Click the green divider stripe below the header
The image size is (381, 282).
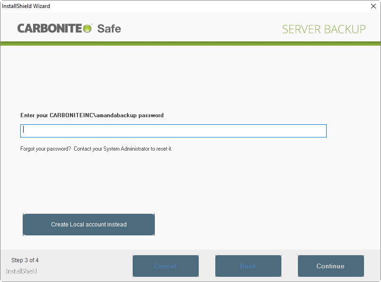pyautogui.click(x=190, y=43)
